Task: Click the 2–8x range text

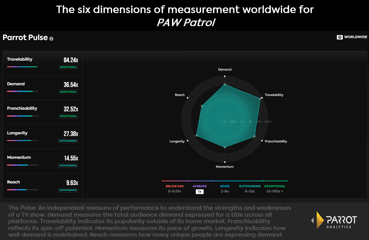Action: pyautogui.click(x=225, y=192)
